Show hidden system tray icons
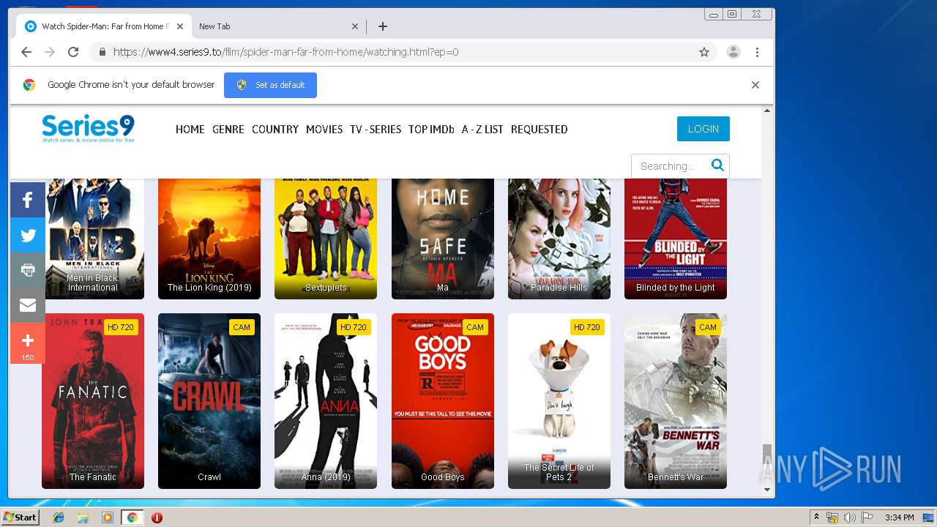The image size is (937, 527). point(816,517)
